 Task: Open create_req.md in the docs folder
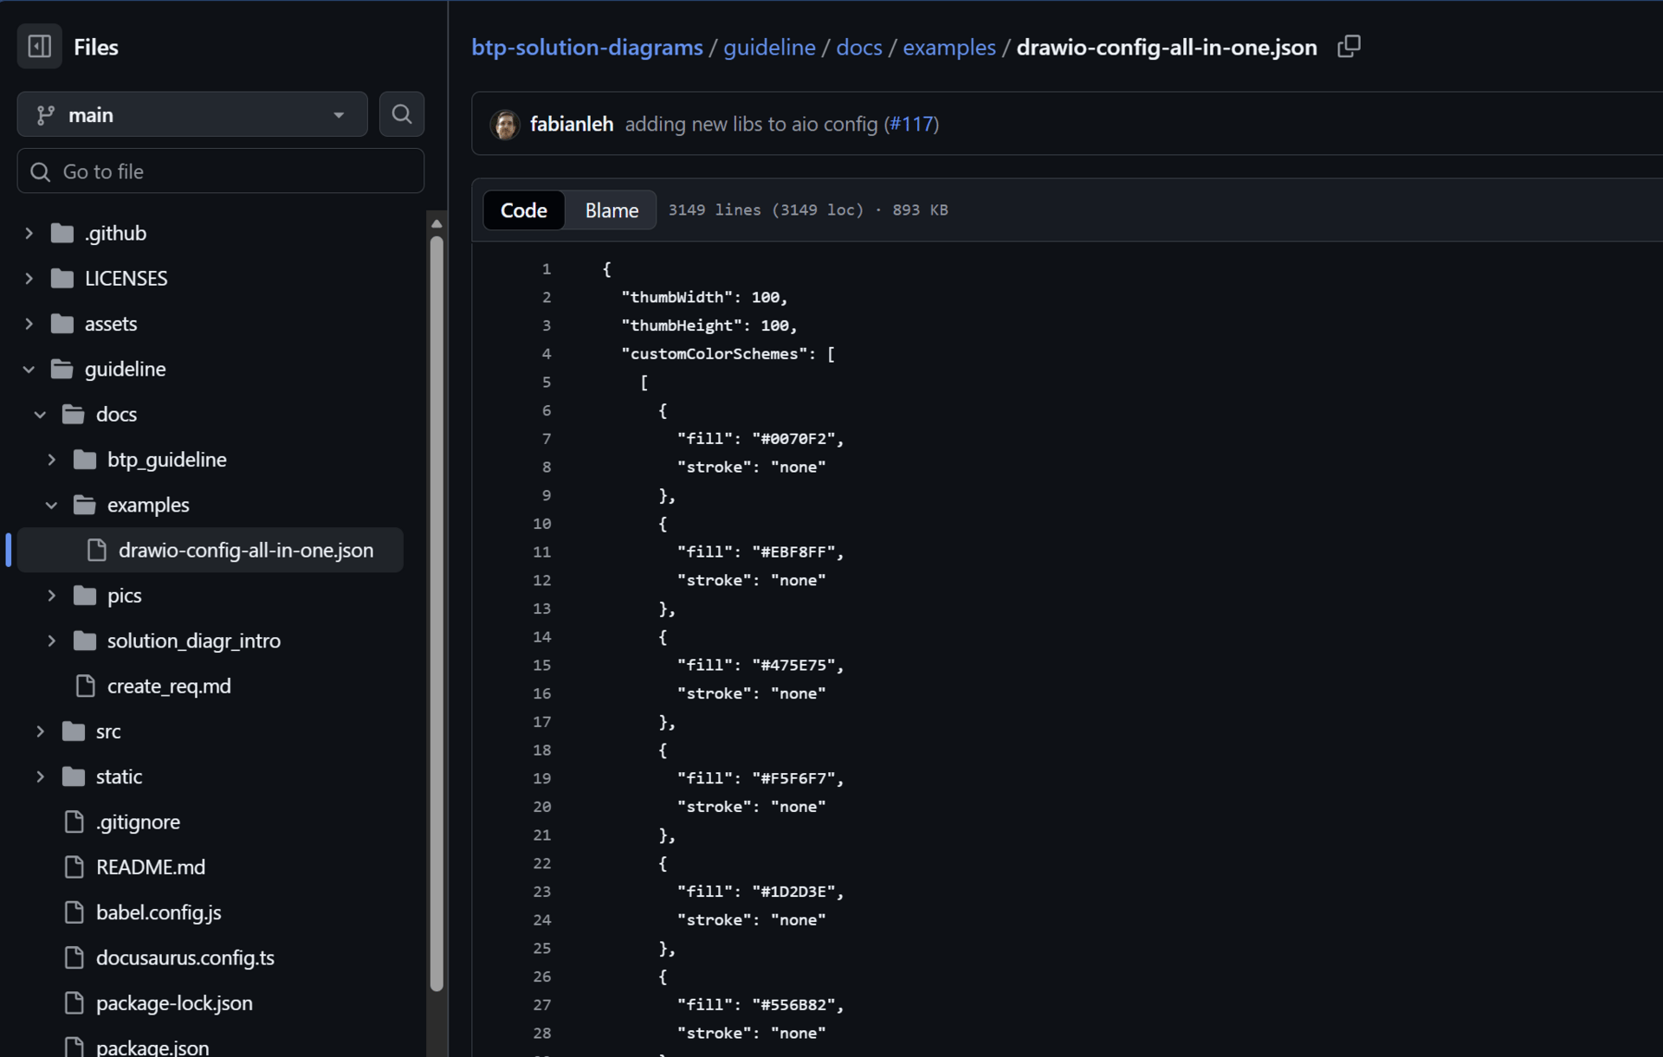(x=169, y=686)
